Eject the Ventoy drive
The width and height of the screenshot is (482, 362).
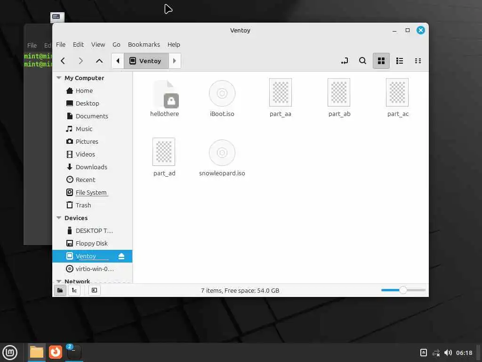pyautogui.click(x=121, y=256)
